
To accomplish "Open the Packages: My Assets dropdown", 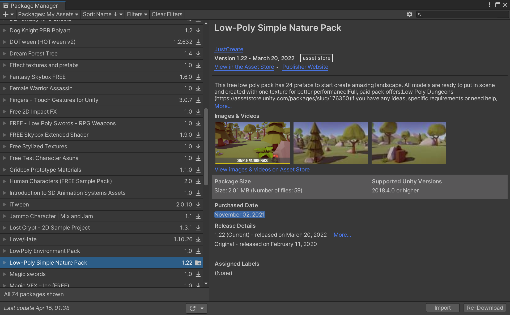I will click(48, 14).
